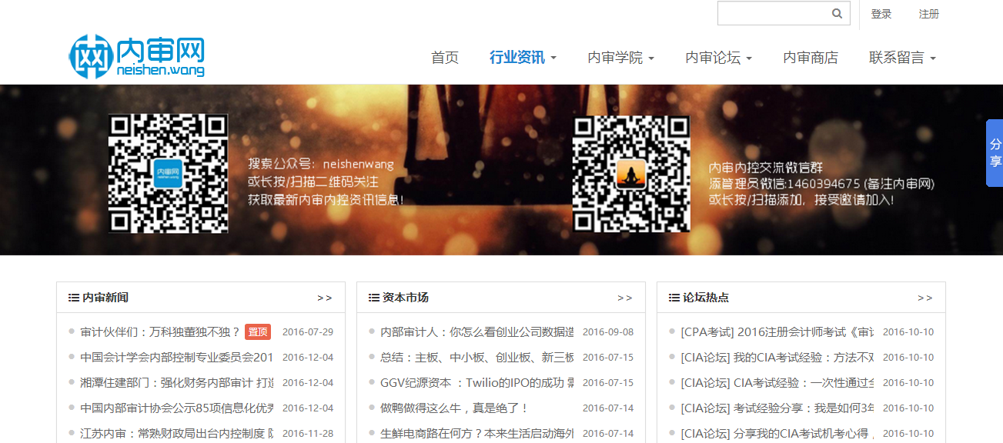Open article 生鲜电商路在何方？
1003x443 pixels.
477,434
